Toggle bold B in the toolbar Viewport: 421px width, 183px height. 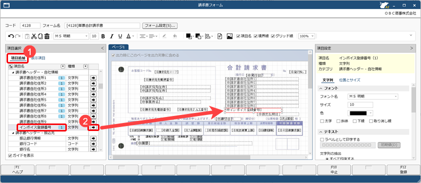[103, 36]
